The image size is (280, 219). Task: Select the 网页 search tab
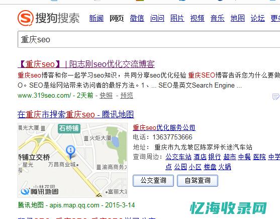pyautogui.click(x=117, y=18)
